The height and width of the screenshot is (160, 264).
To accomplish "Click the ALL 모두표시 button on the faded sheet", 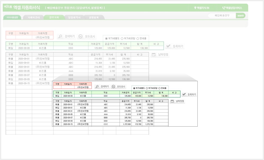I will [x=87, y=36].
